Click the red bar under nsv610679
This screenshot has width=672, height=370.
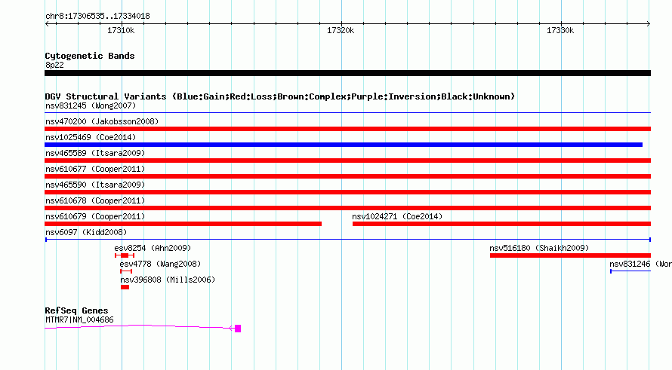tap(183, 224)
